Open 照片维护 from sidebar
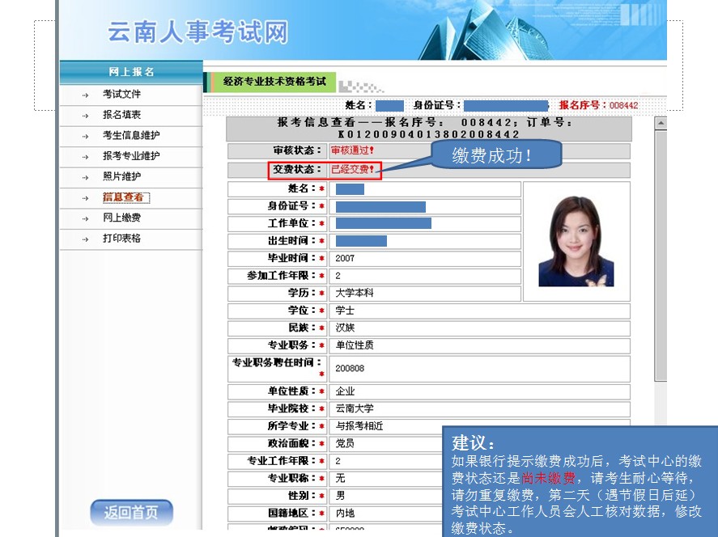Viewport: 718px width, 537px height. (x=121, y=177)
